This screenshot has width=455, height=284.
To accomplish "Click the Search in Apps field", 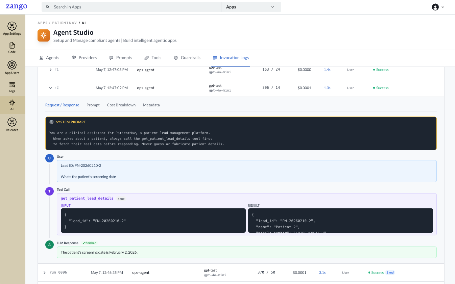I will (131, 7).
